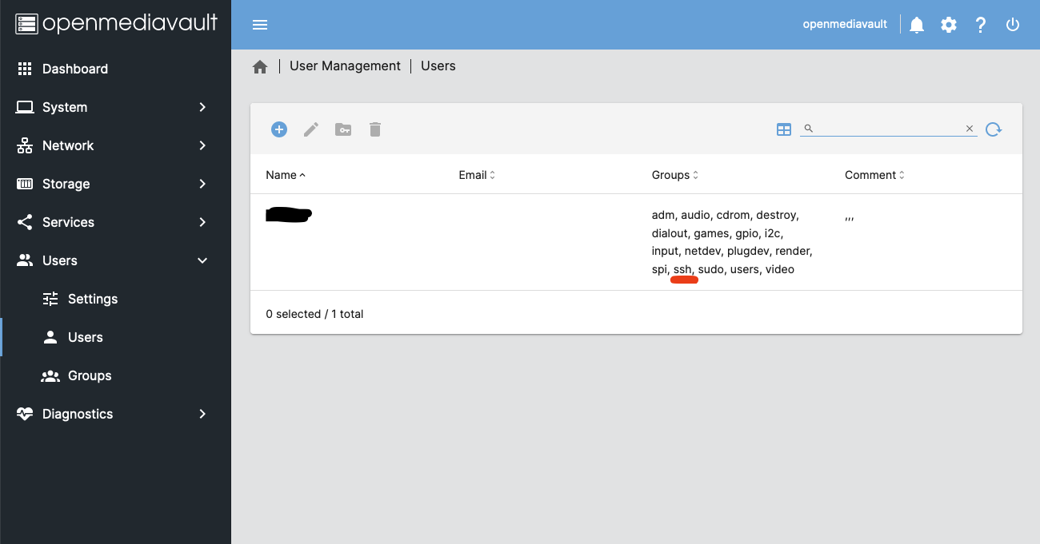Click the power/logout icon
1040x544 pixels.
click(1013, 24)
